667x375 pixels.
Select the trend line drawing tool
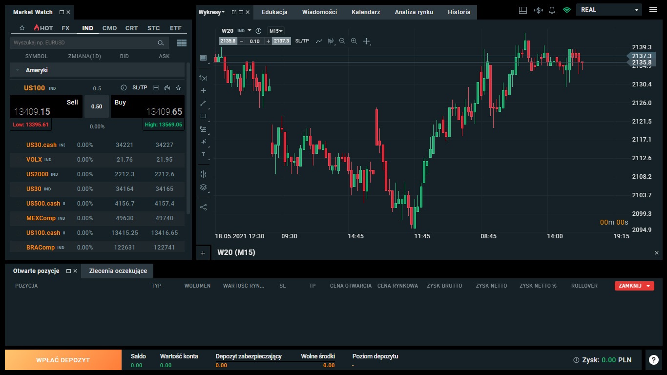pyautogui.click(x=203, y=104)
